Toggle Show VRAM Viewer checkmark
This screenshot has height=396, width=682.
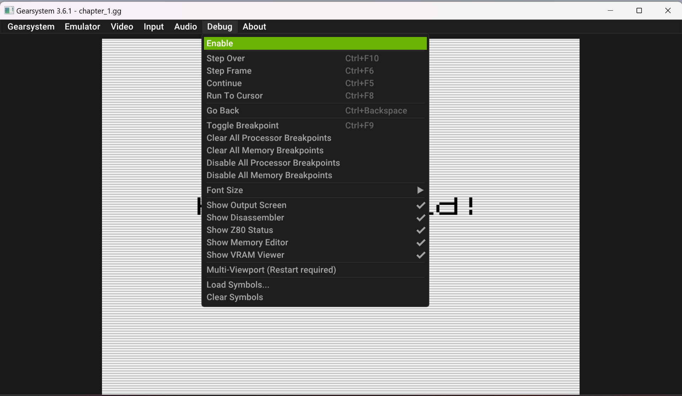pyautogui.click(x=421, y=255)
